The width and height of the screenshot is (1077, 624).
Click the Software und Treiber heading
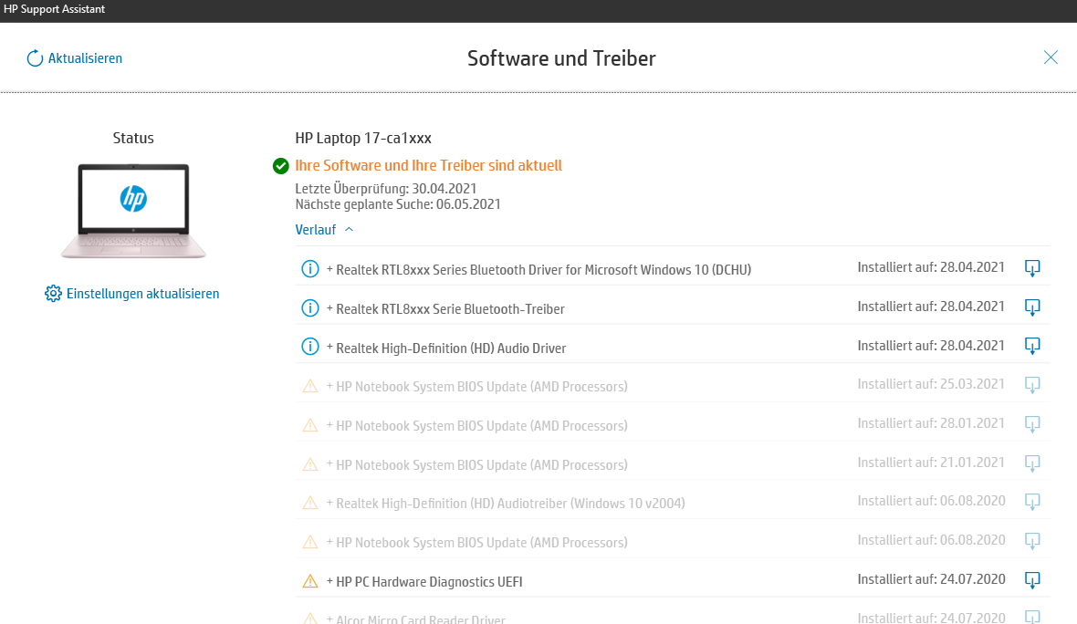(560, 57)
